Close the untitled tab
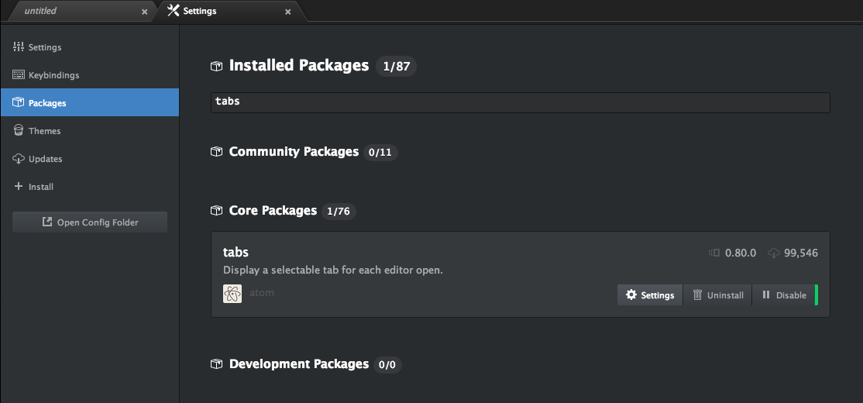Screen dimensions: 863x403 145,12
